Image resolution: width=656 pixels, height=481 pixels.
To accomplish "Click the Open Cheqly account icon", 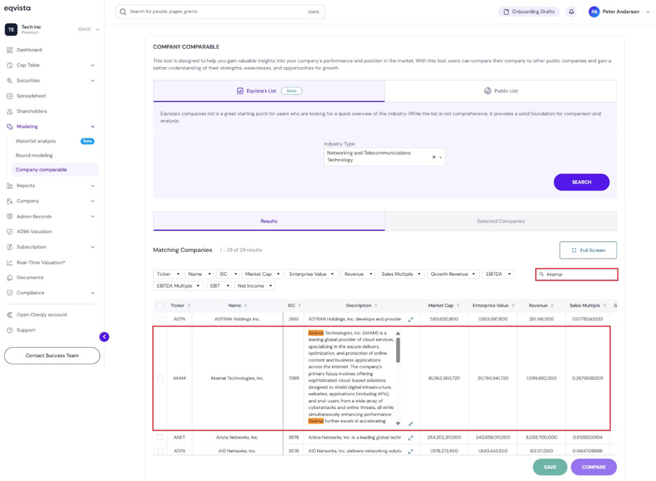I will 10,315.
